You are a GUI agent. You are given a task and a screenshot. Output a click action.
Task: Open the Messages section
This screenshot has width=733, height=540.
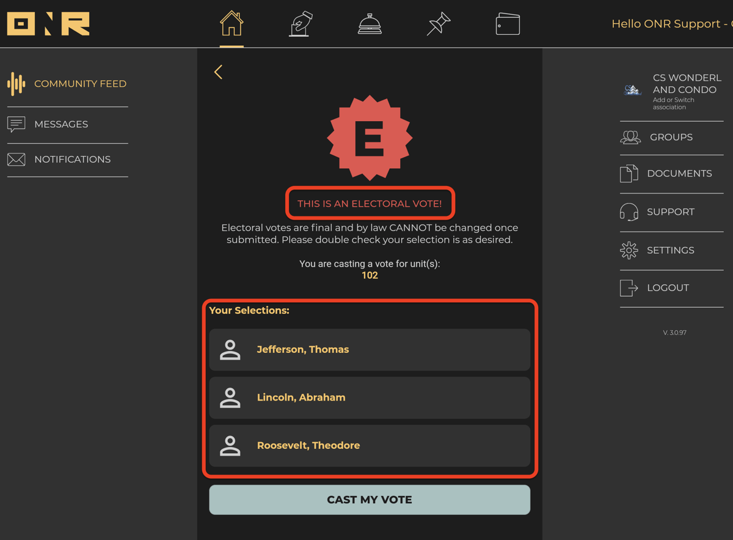click(x=61, y=124)
